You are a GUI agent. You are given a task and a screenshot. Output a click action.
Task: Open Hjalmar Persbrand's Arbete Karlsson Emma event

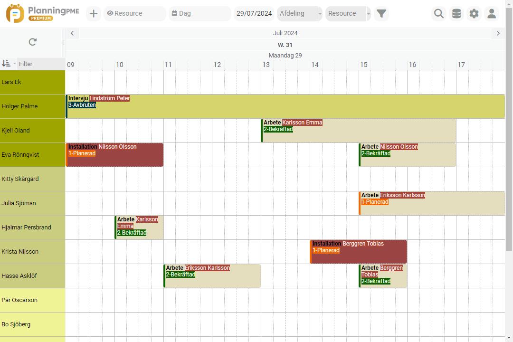[139, 228]
